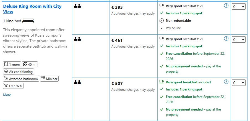Viewport: 250px width, 121px height.
Task: Click help icon for the €393 offer
Action: [x=226, y=6]
